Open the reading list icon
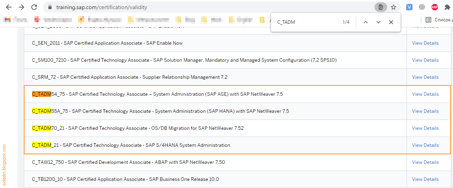 tap(428, 20)
